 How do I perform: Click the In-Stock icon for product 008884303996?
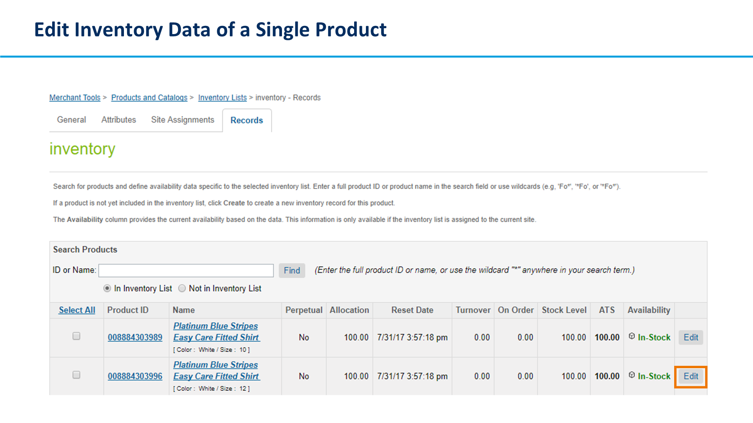(x=631, y=375)
